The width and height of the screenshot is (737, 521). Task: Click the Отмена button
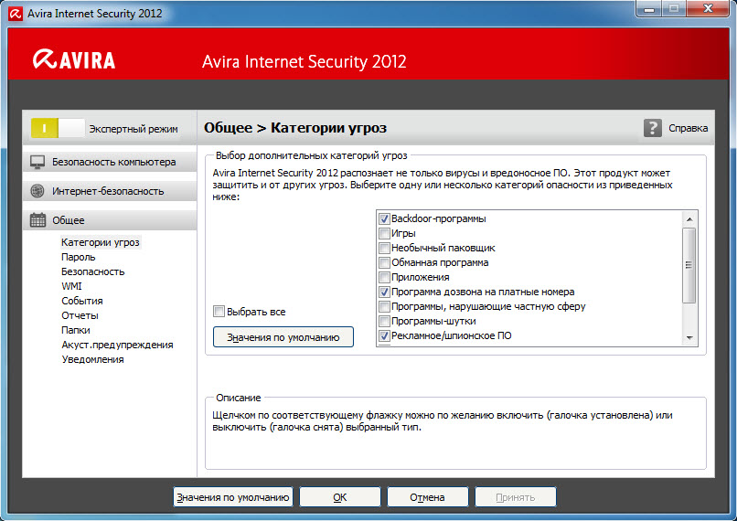click(427, 497)
